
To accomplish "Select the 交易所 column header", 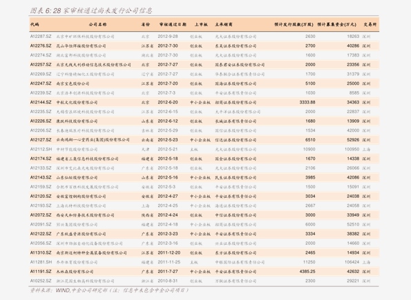I will (x=370, y=24).
